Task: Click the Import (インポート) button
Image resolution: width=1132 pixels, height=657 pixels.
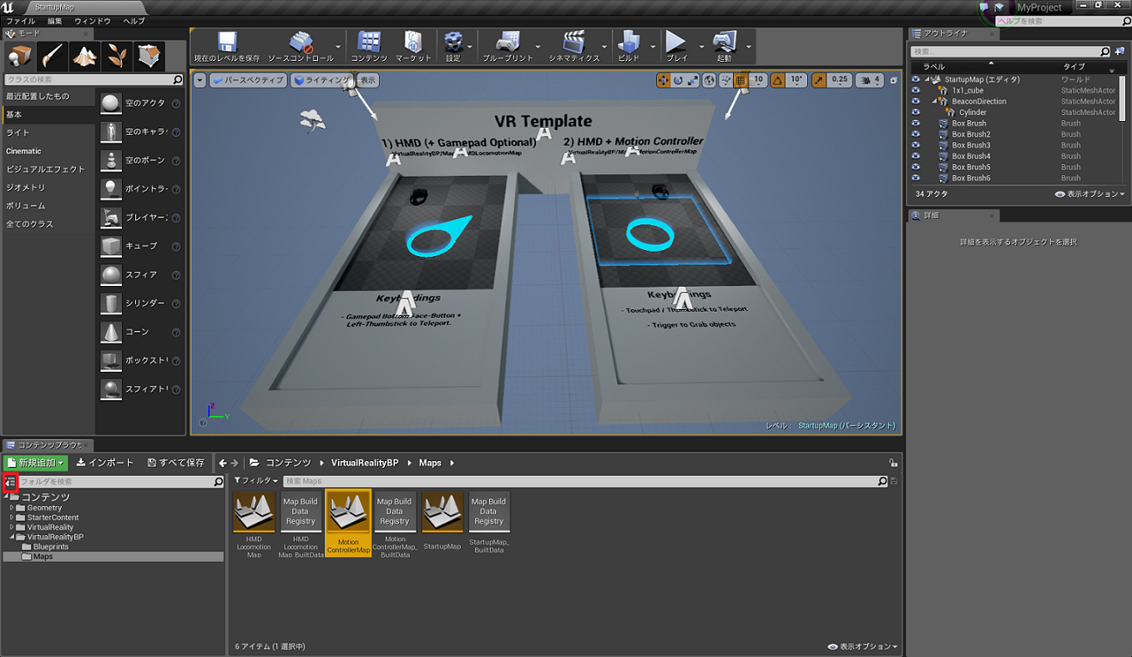Action: pyautogui.click(x=105, y=463)
